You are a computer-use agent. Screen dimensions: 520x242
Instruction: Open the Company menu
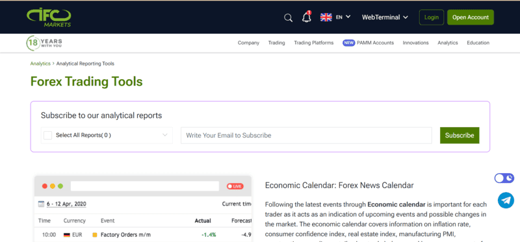(x=248, y=43)
